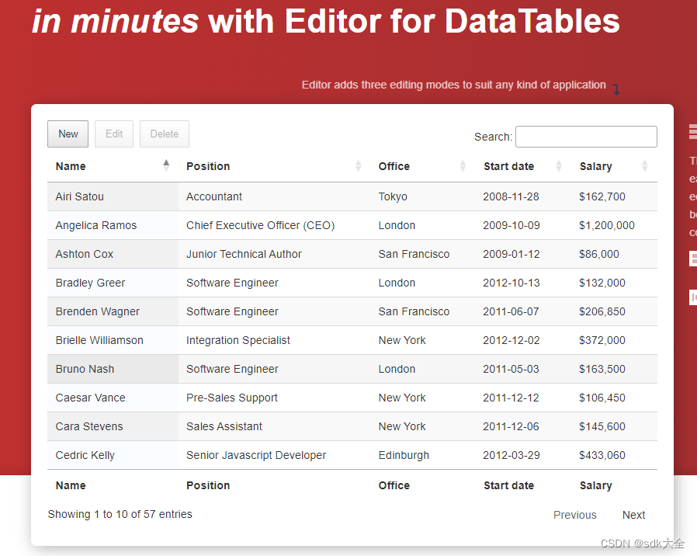Click the Junior Technical Author cell

click(x=274, y=254)
